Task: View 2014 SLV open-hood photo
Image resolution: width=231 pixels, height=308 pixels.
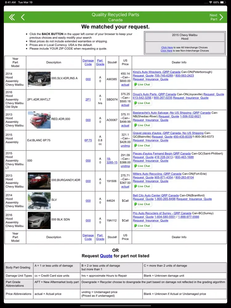Action: pos(39,201)
